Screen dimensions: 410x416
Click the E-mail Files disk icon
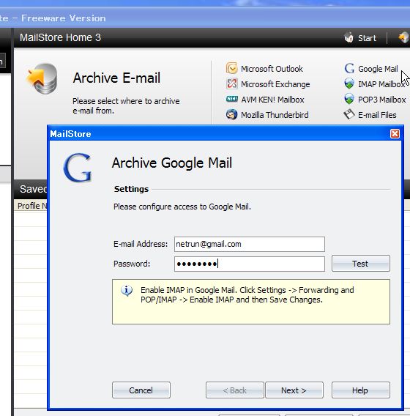click(x=349, y=114)
